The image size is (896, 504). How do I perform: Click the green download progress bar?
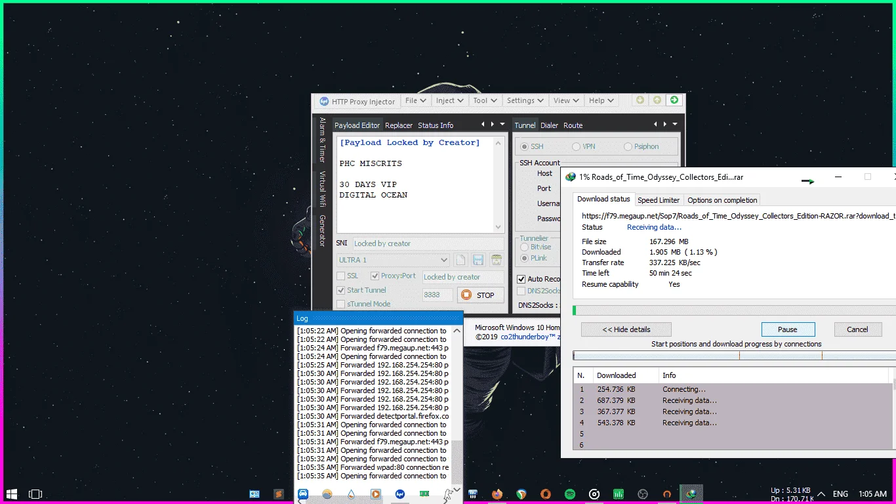point(734,310)
